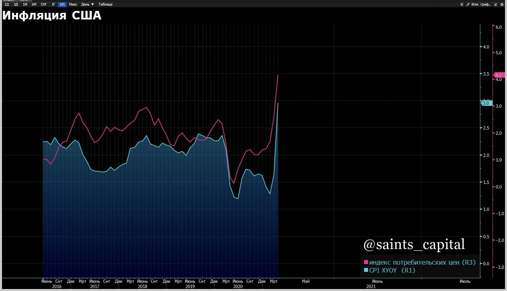Switch range to 5Л
This screenshot has height=291, width=507.
62,4
